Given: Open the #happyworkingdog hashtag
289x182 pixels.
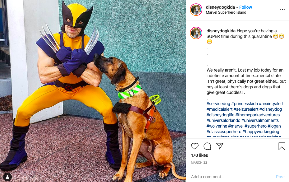Looking at the screenshot, I should pos(261,132).
